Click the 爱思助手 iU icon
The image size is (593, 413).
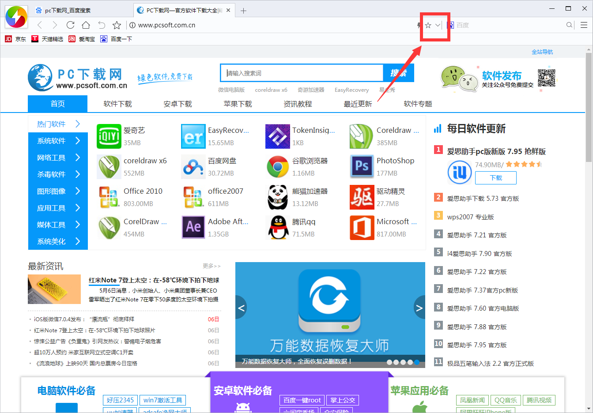pos(460,173)
